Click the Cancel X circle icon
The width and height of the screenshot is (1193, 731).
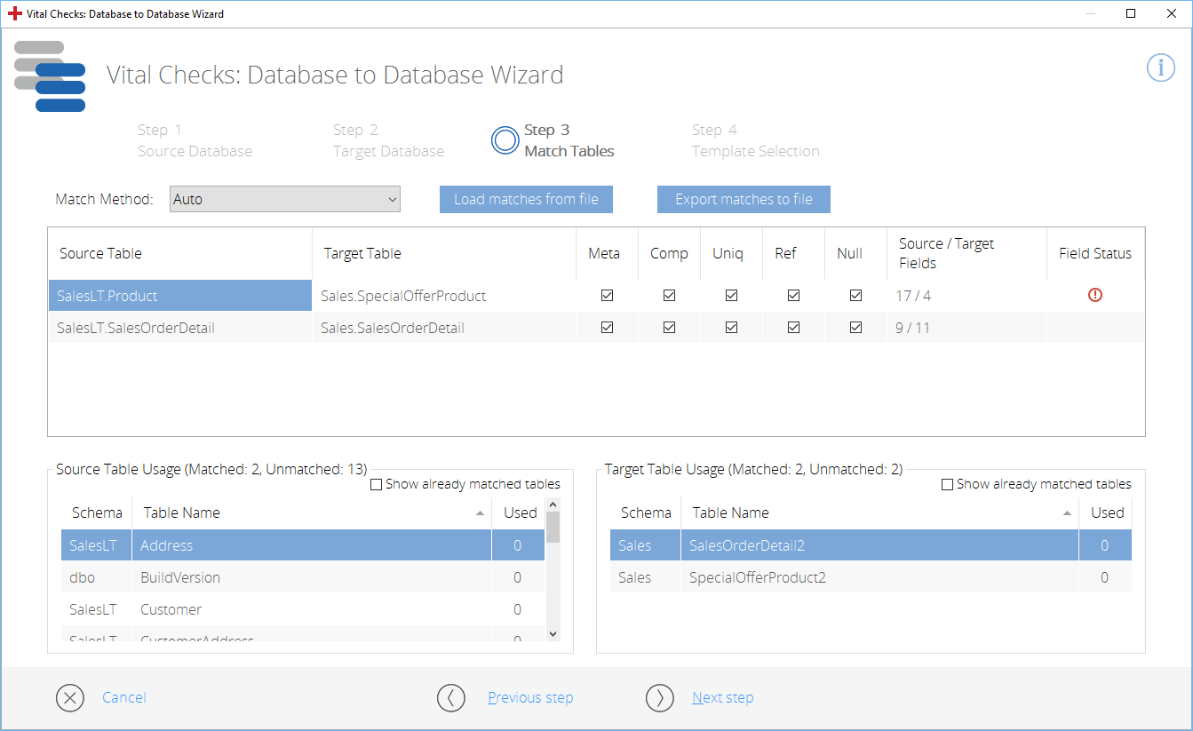point(70,698)
